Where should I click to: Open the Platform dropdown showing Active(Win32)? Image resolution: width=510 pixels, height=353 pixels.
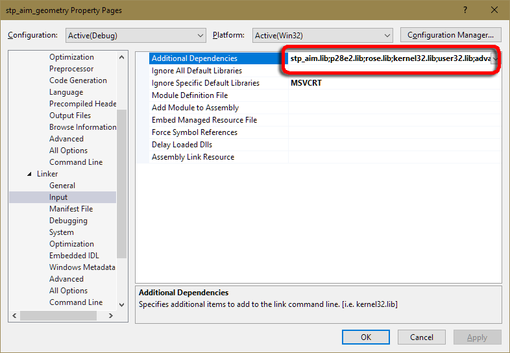point(322,36)
